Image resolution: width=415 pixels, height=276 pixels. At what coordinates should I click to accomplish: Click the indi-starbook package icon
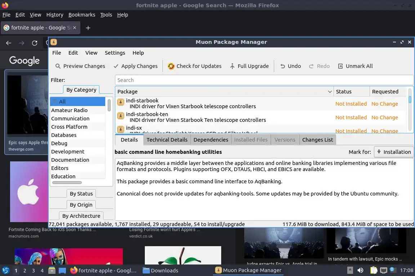click(x=120, y=102)
